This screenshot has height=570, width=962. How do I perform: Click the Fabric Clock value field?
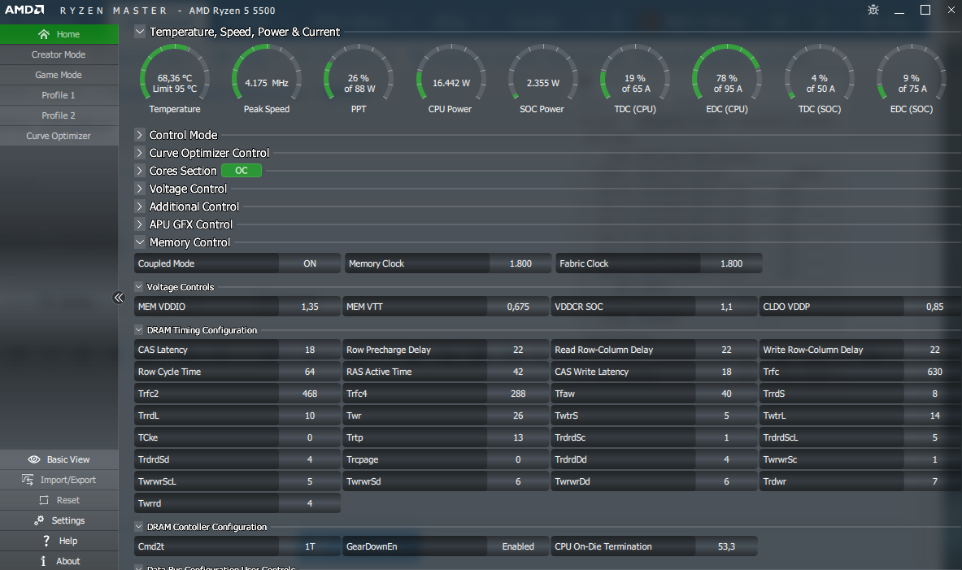731,263
